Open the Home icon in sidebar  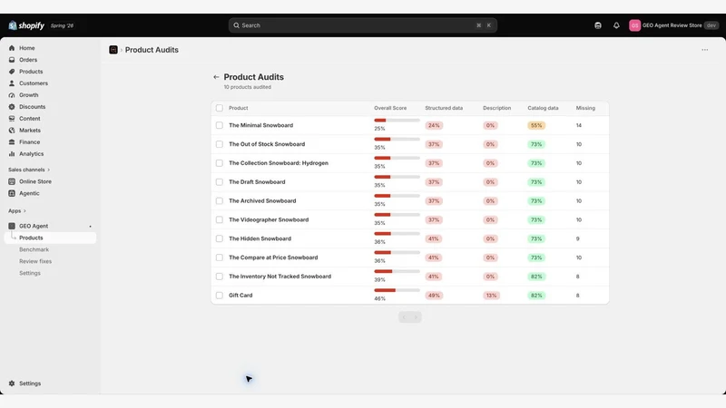click(12, 48)
